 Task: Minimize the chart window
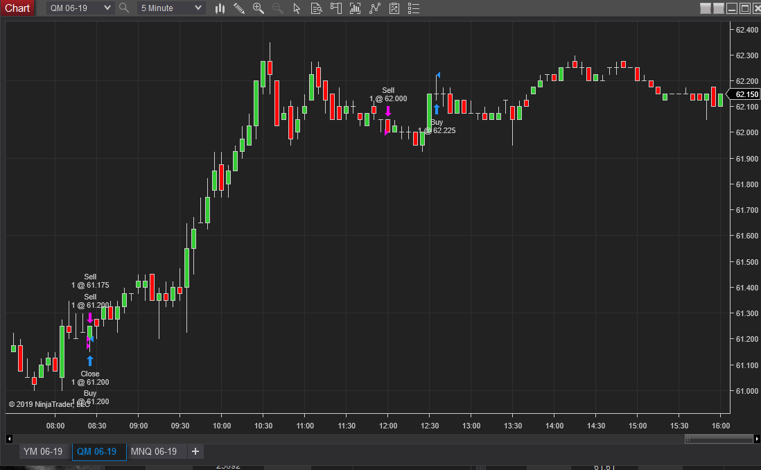point(732,8)
